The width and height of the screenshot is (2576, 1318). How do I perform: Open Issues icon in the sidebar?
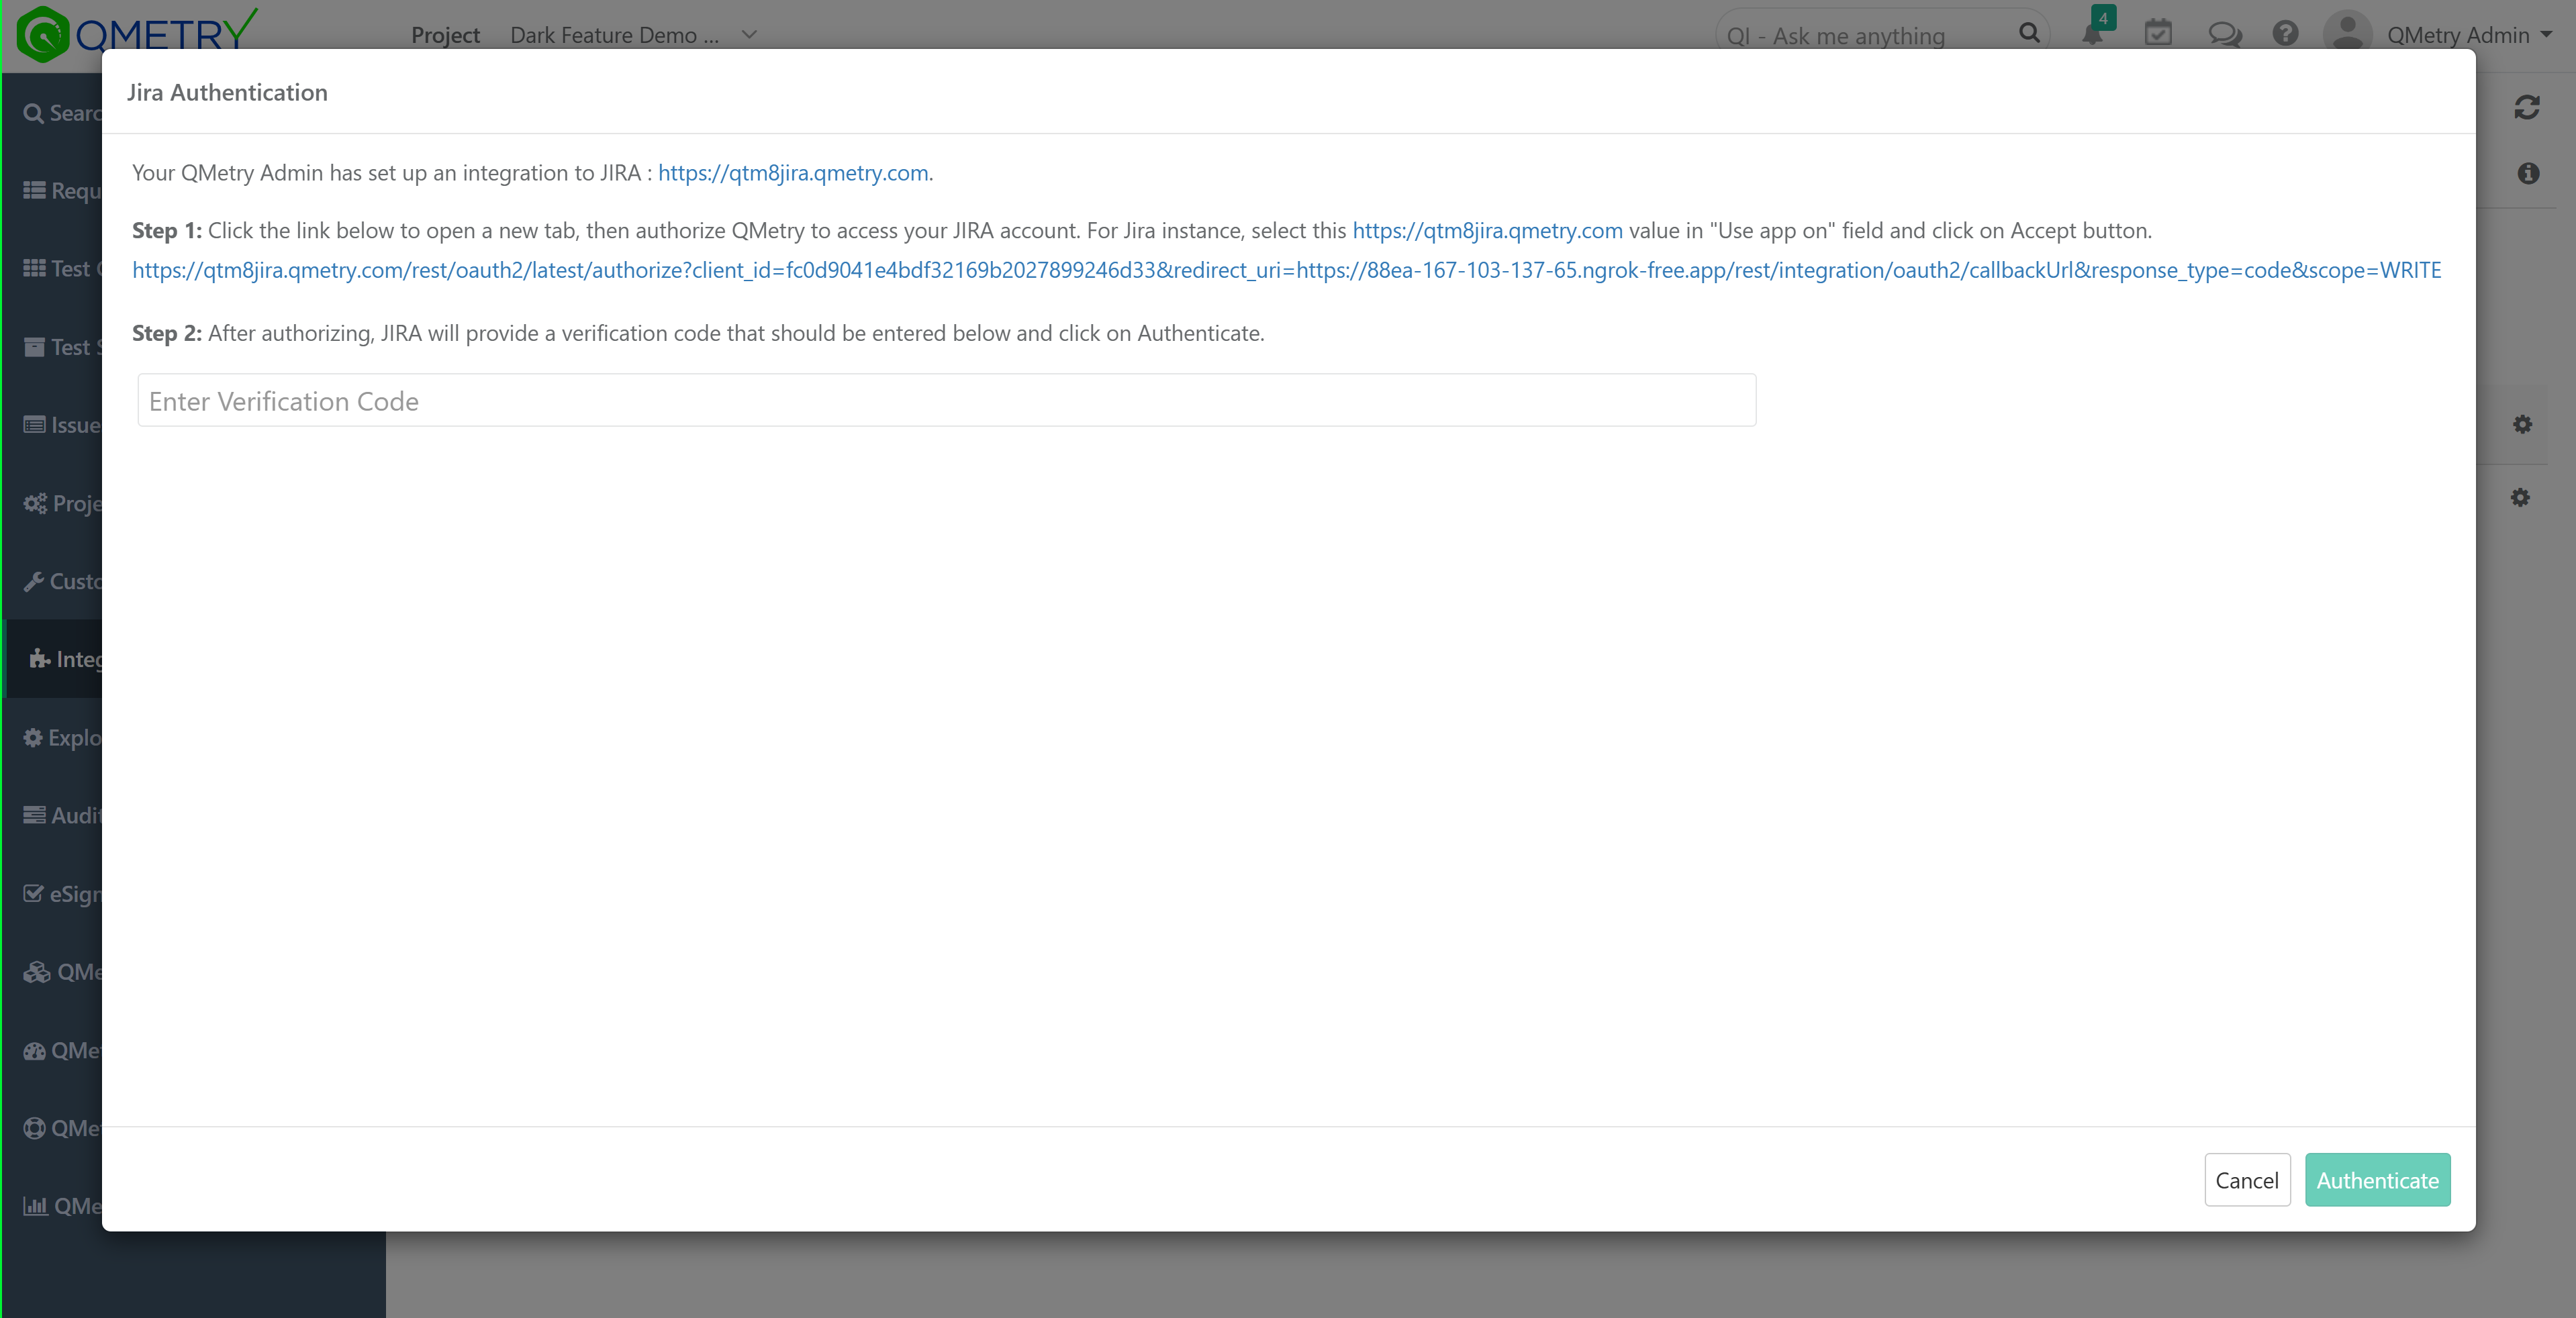pyautogui.click(x=35, y=425)
